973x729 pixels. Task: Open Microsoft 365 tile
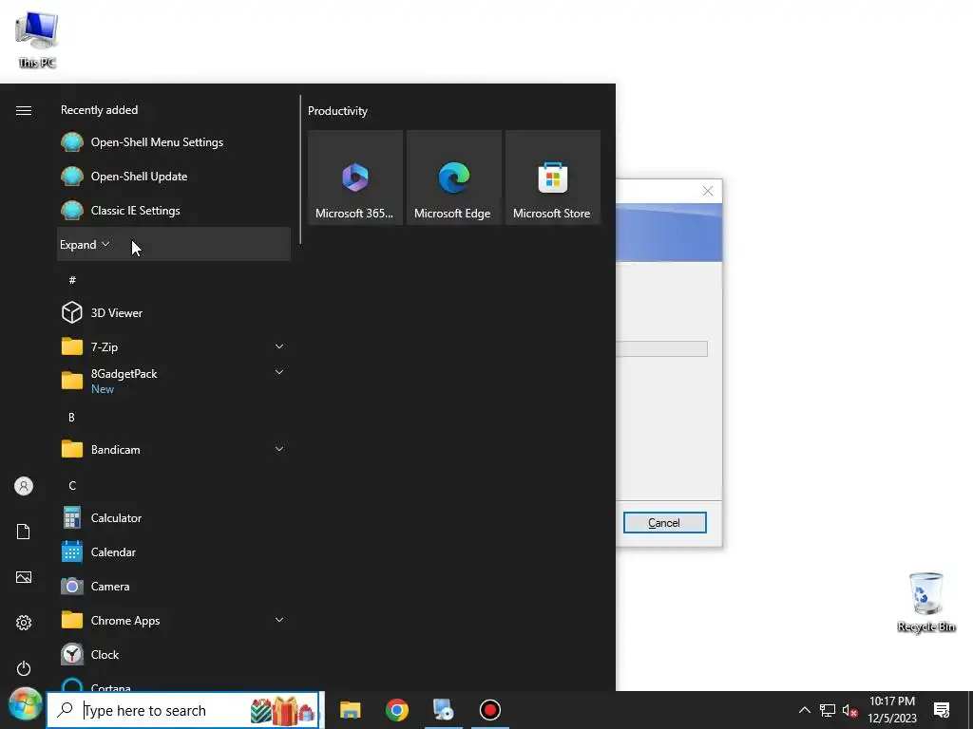point(355,178)
